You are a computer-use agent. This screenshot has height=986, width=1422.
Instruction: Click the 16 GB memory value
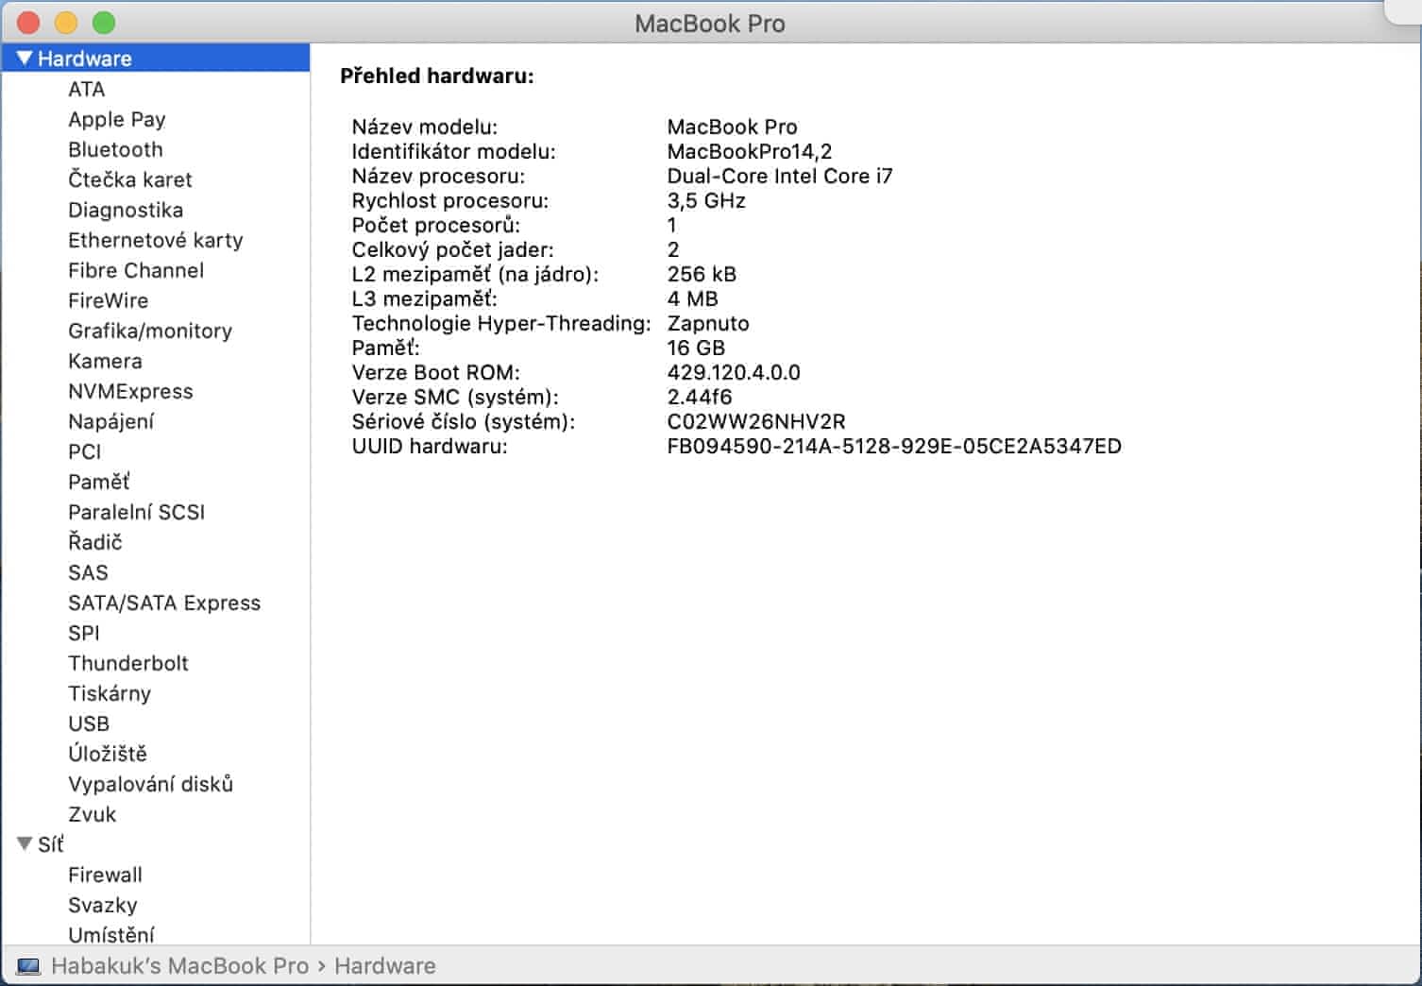(x=696, y=348)
